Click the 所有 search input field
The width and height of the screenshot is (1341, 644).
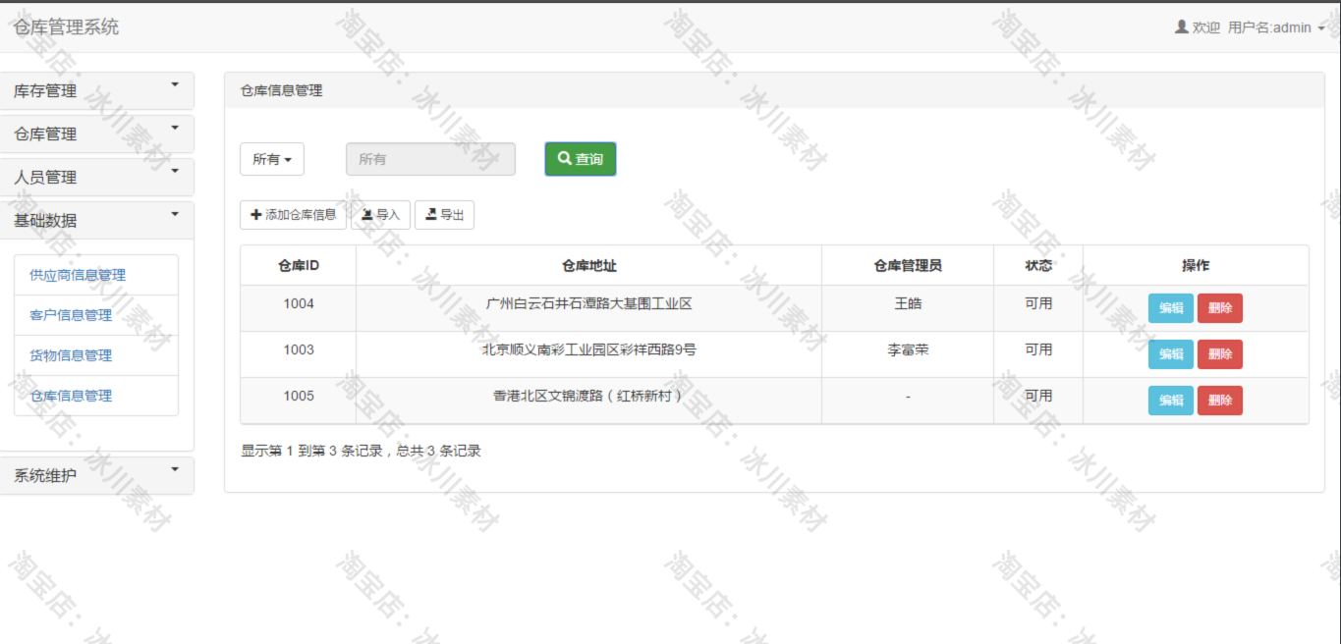click(x=430, y=159)
